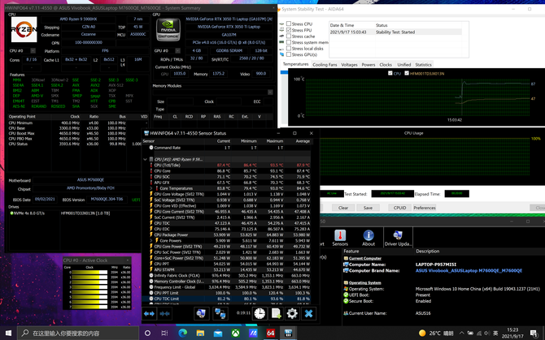The image size is (545, 340).
Task: Open Preferences in AIDA64 stability test
Action: point(425,208)
